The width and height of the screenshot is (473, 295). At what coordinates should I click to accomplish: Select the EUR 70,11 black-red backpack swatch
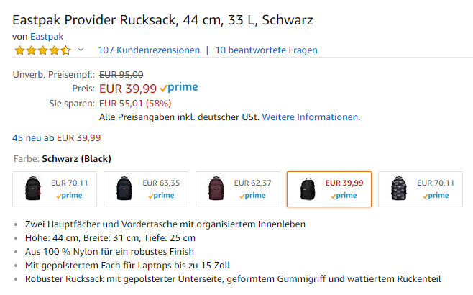pos(55,189)
